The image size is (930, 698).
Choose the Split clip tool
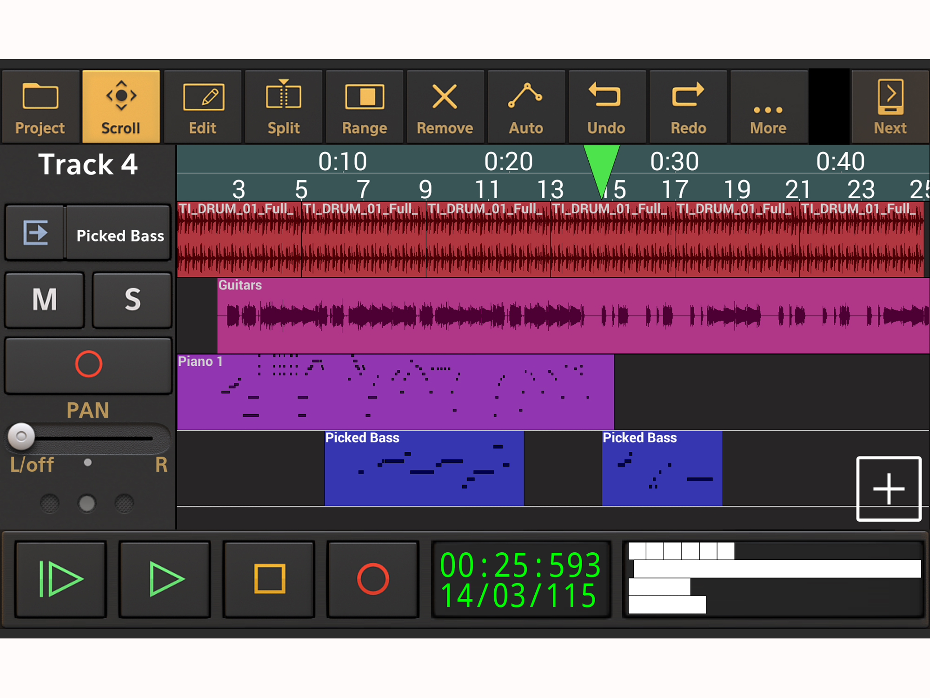(x=284, y=107)
